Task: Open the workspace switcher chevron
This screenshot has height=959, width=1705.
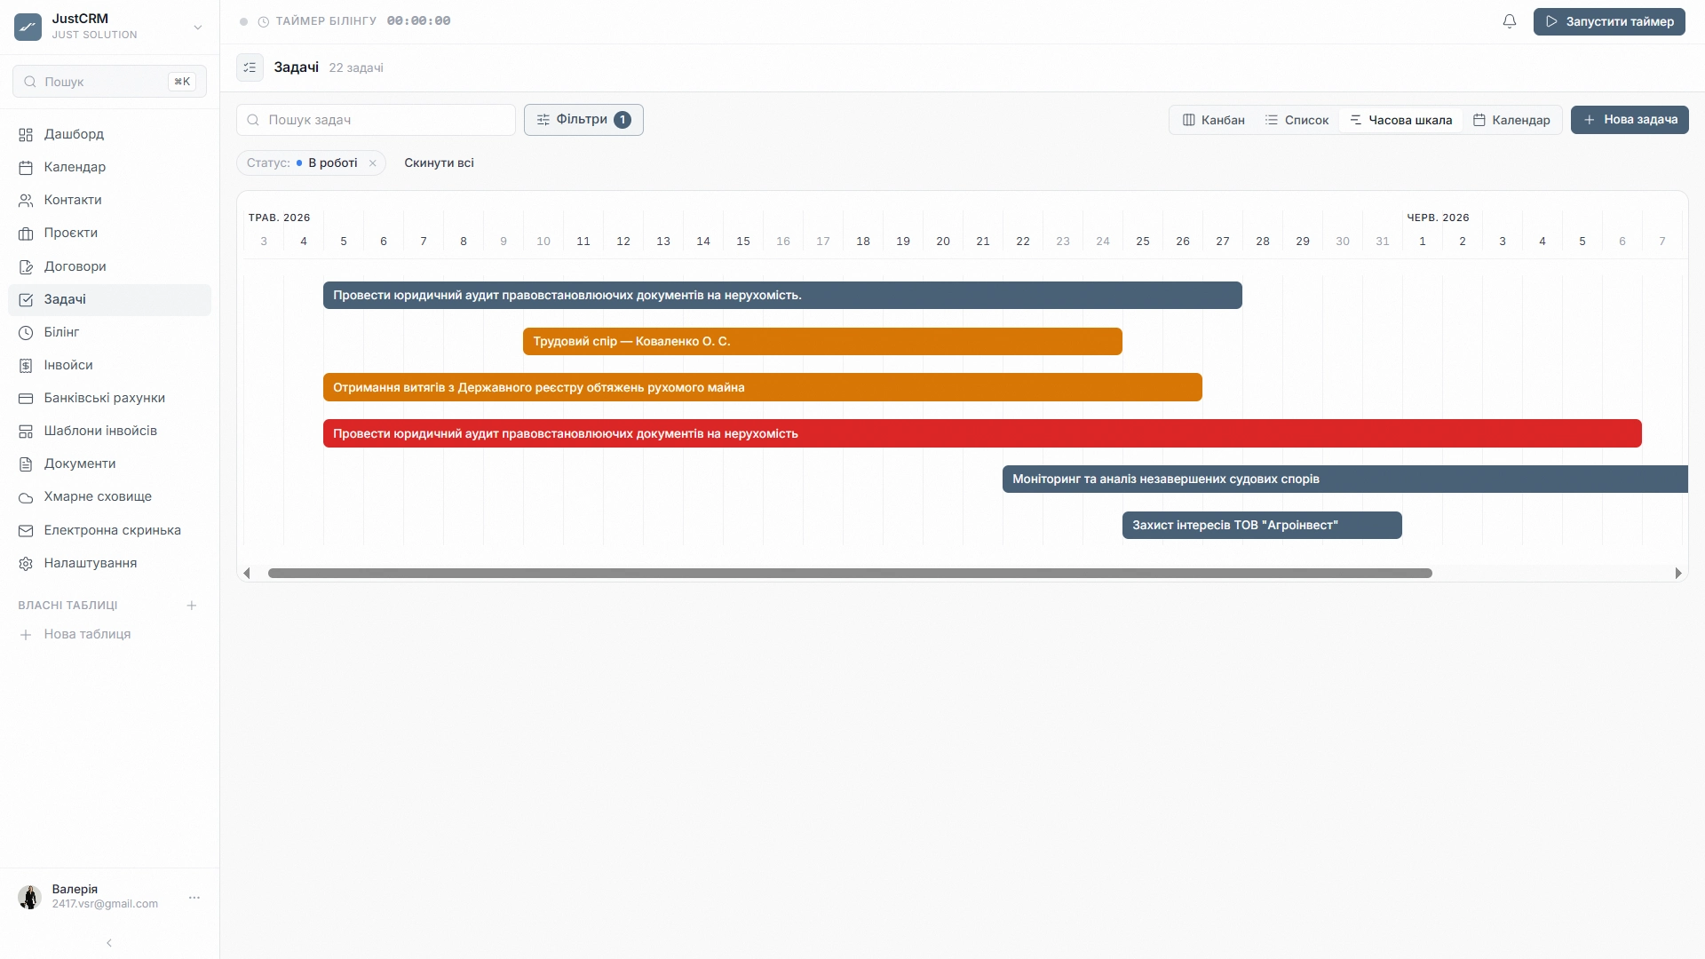Action: [x=198, y=28]
